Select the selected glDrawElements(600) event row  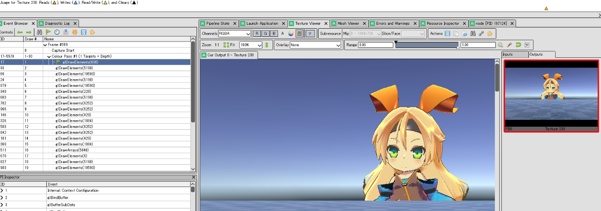coord(95,62)
